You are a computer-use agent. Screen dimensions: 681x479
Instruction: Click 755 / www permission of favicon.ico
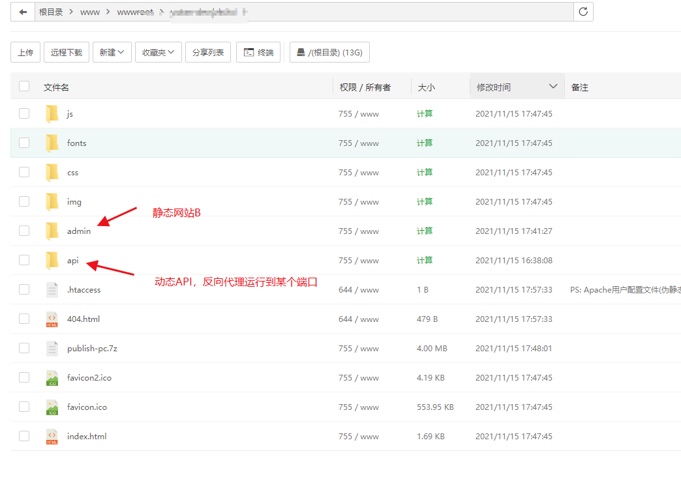coord(359,407)
